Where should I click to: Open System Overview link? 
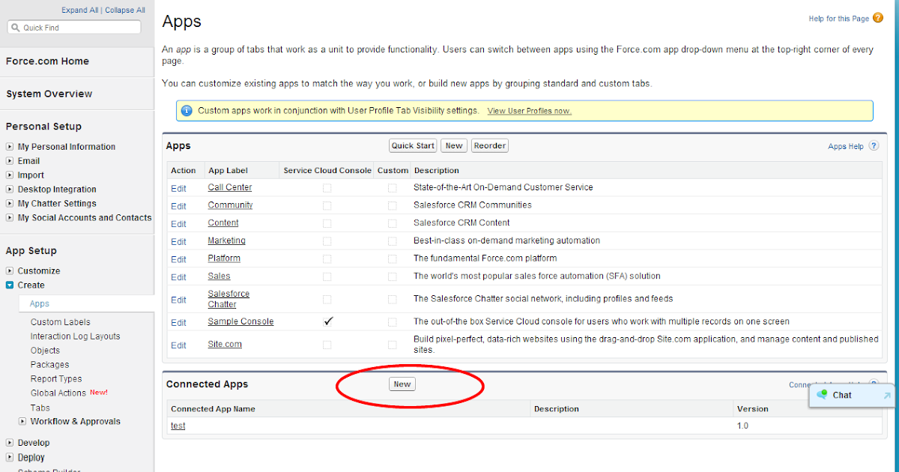click(49, 94)
